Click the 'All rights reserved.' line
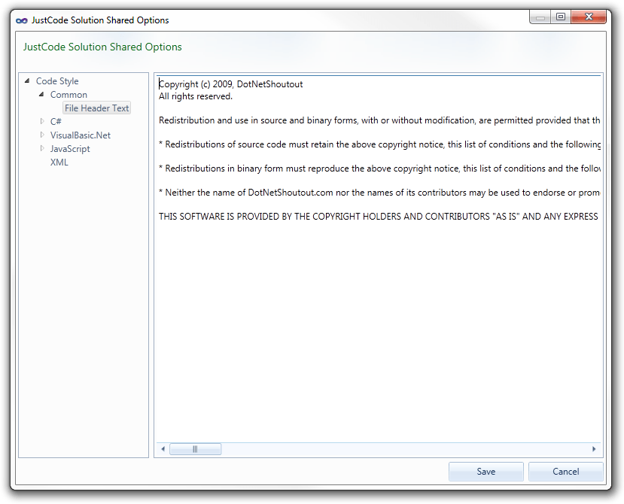624x504 pixels. [x=196, y=96]
